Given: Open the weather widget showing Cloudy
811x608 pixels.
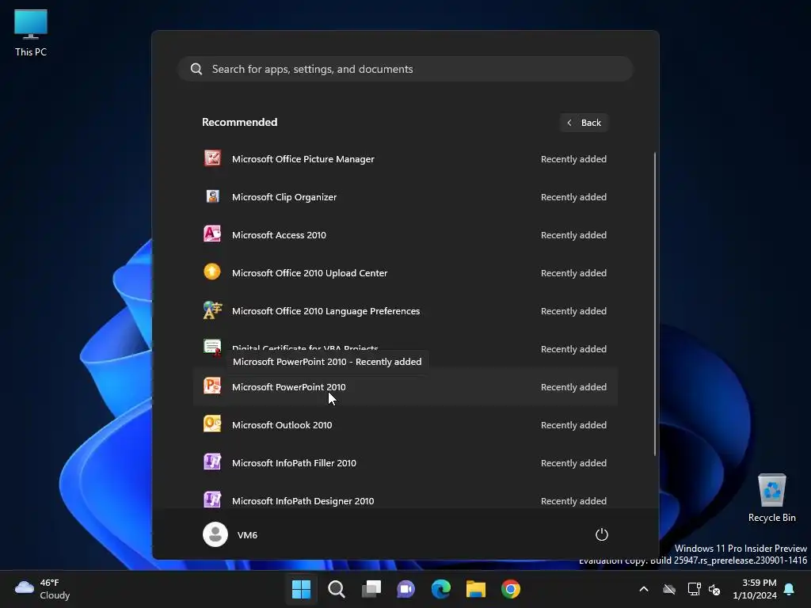Looking at the screenshot, I should pos(43,589).
